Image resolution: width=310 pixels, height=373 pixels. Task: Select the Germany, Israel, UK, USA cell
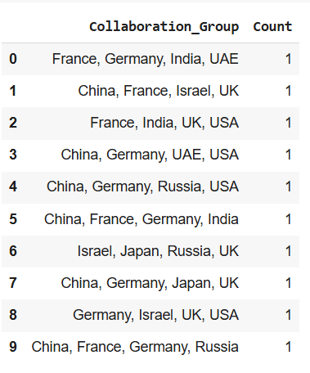pos(155,315)
